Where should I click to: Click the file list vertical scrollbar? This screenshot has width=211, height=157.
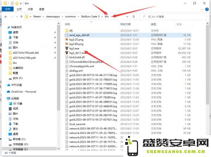click(x=207, y=64)
